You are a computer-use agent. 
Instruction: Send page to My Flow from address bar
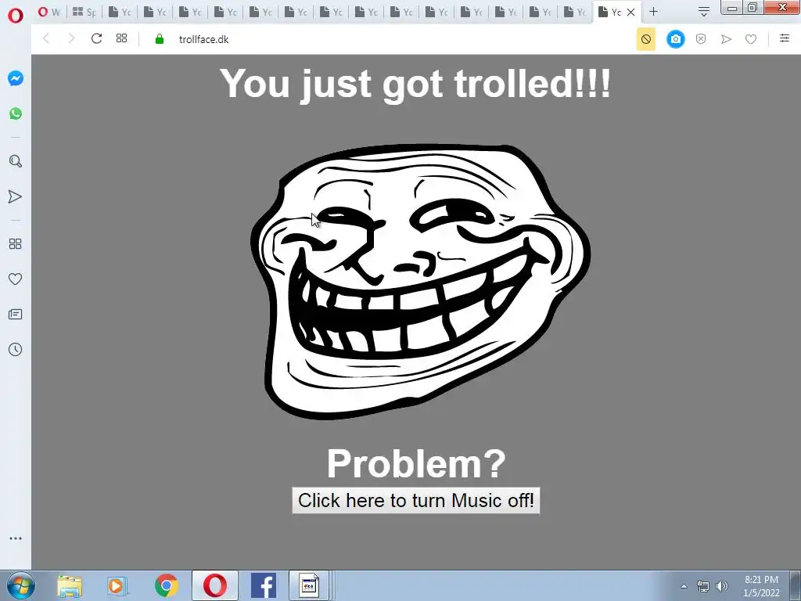tap(726, 39)
